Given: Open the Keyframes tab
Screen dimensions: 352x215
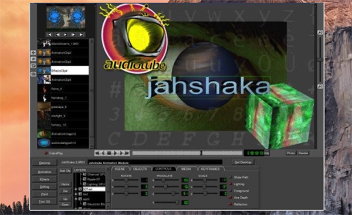Looking at the screenshot, I should pyautogui.click(x=211, y=169).
